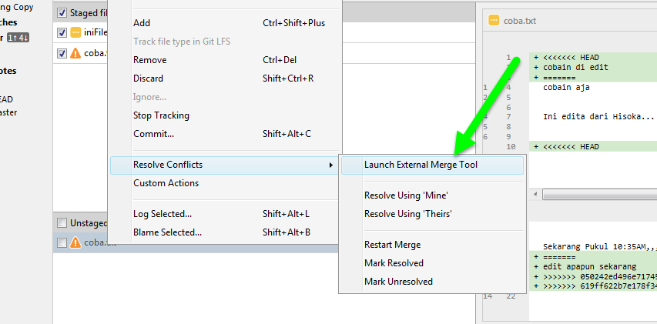Click the conflict warning icon in unstaged list

(75, 242)
